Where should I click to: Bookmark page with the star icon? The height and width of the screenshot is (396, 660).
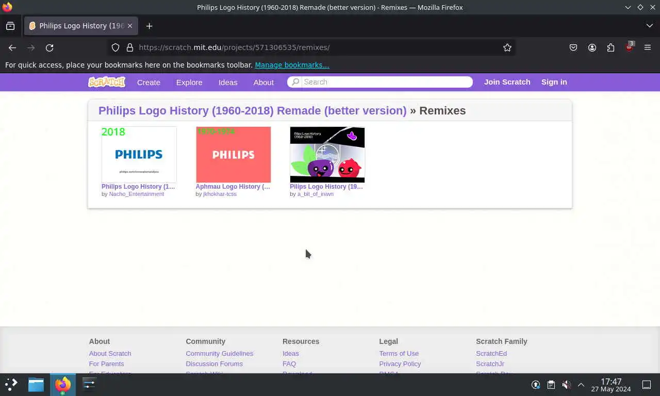point(507,47)
